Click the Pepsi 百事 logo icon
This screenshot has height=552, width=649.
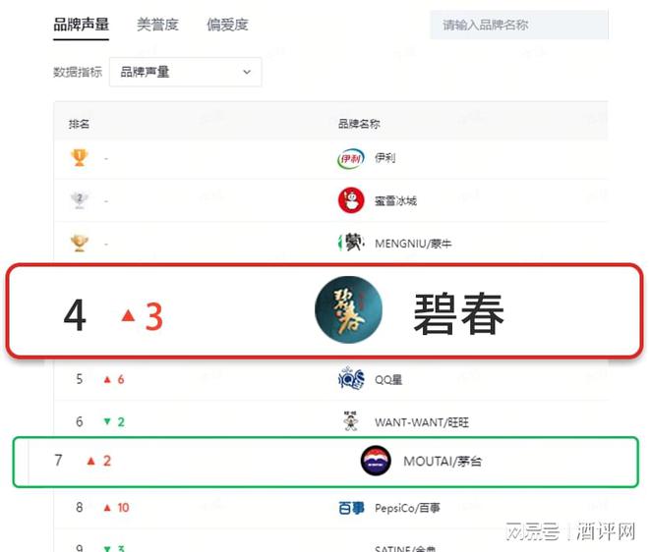(351, 508)
